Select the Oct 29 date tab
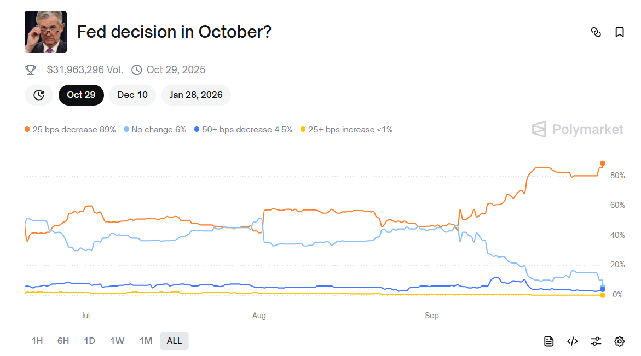 click(81, 95)
